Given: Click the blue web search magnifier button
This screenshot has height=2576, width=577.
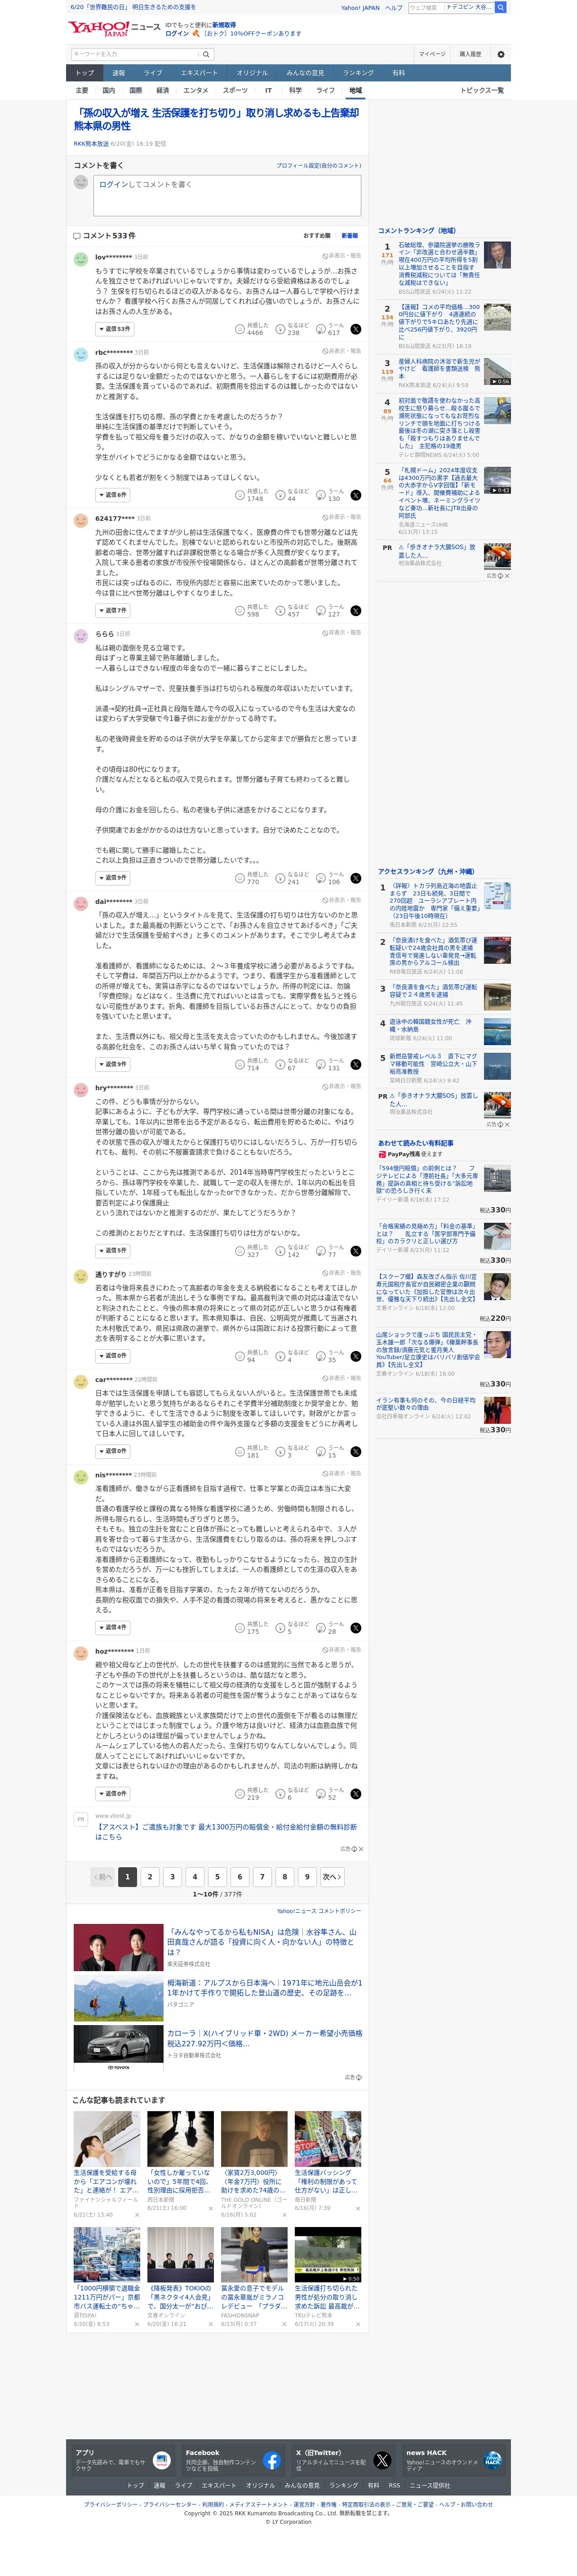Looking at the screenshot, I should [500, 7].
